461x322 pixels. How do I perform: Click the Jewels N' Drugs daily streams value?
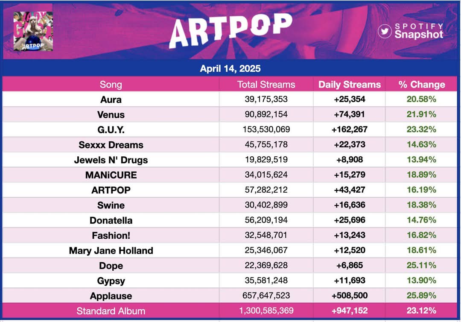[x=350, y=160]
